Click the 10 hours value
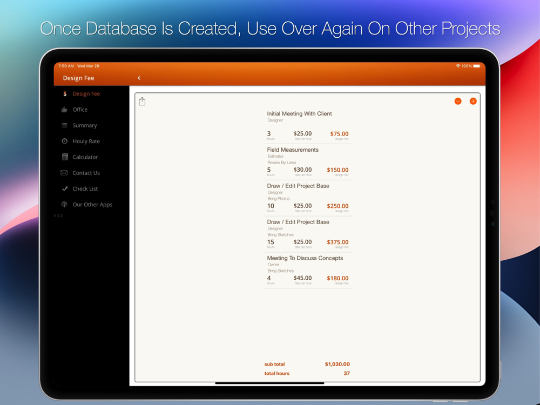Image resolution: width=540 pixels, height=405 pixels. click(x=271, y=206)
